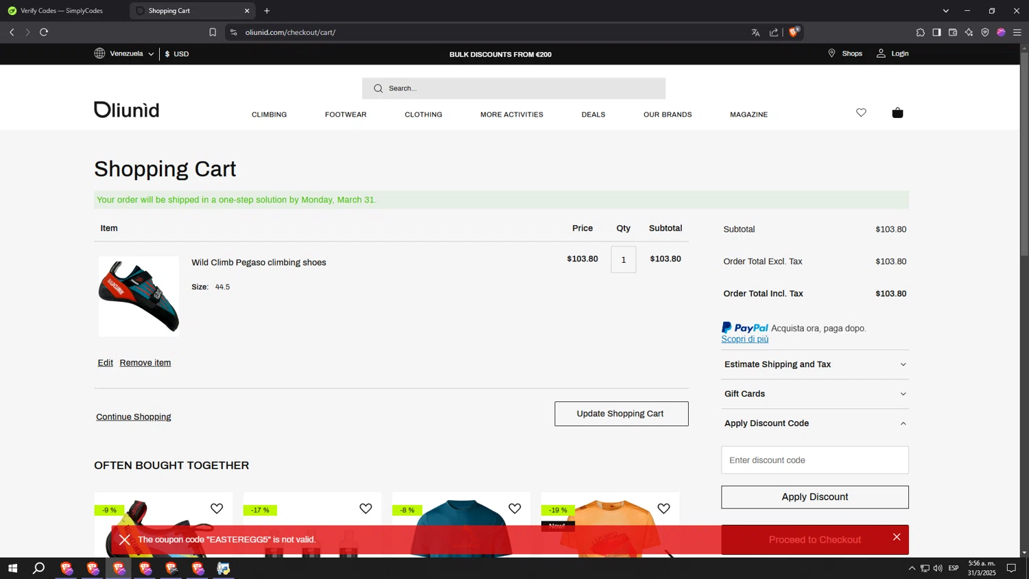Open the DEALS menu

593,115
